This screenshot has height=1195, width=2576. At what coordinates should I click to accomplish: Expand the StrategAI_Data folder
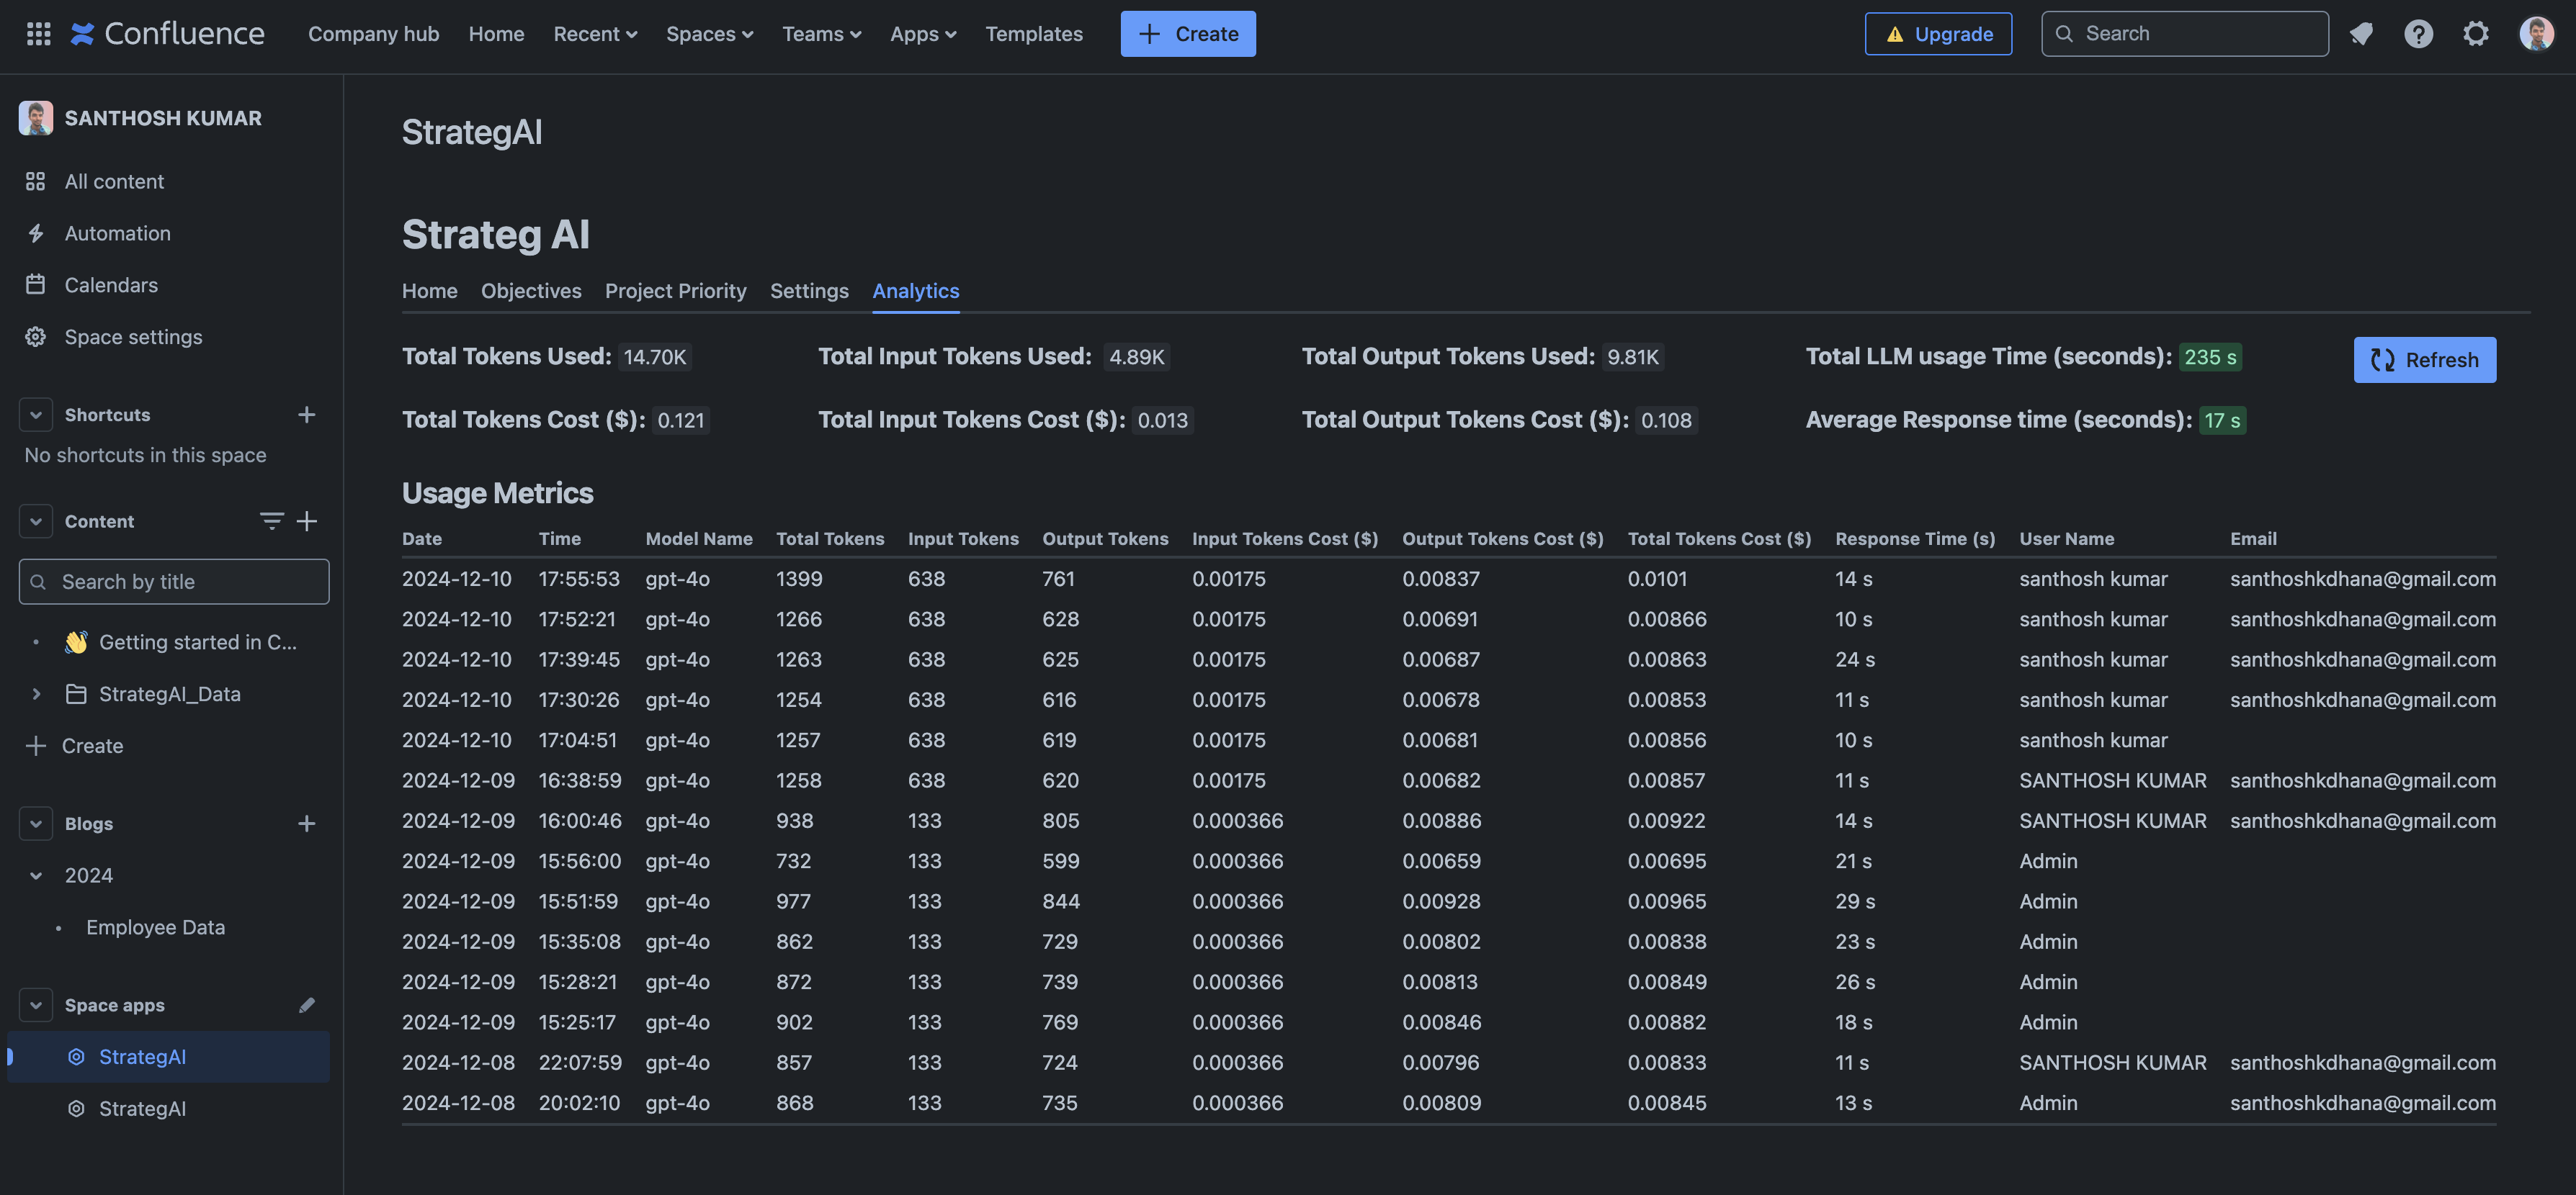tap(36, 695)
